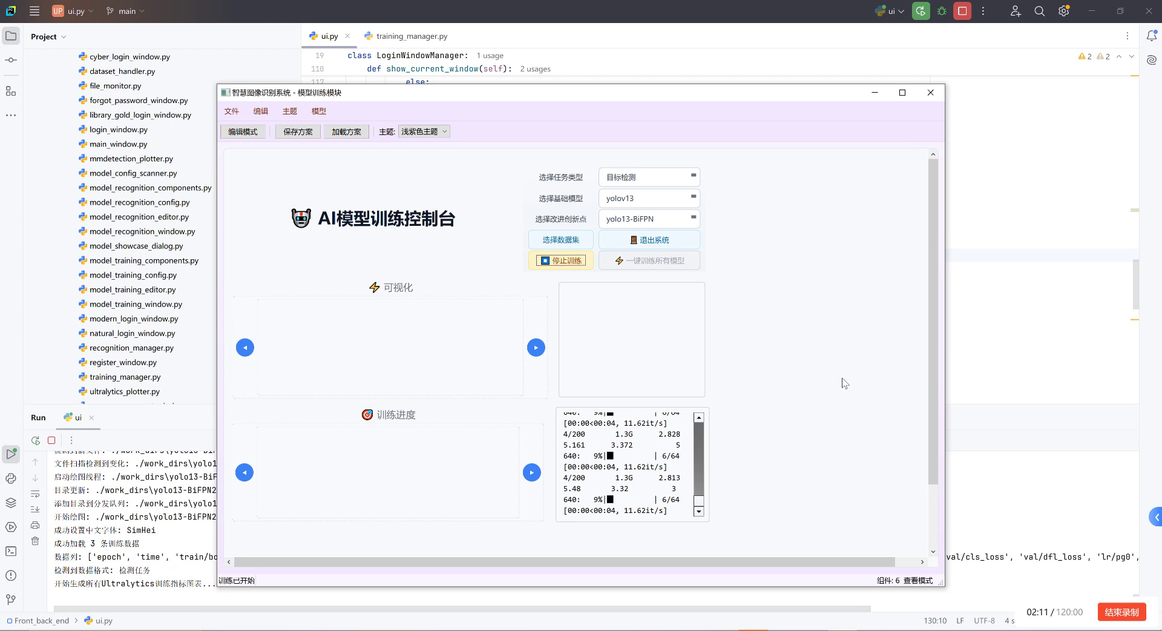Open Search Everywhere with magnifier icon
1162x631 pixels.
click(1039, 11)
